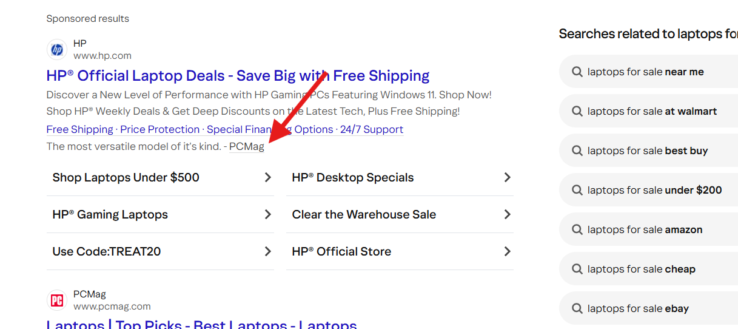Click magnifier icon beside 'laptops for sale cheap'

[577, 269]
